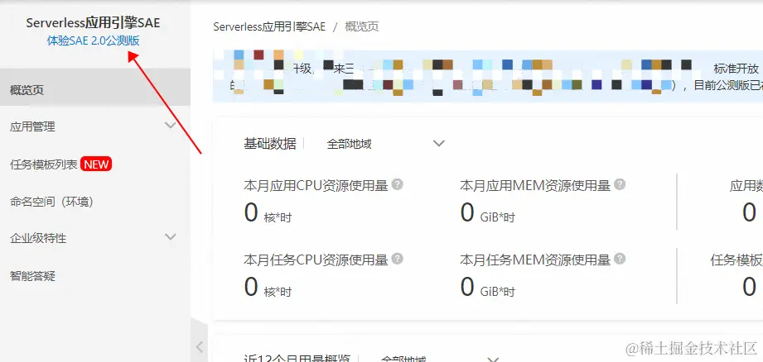Click help icon beside 本月应用CPU资源使用量

398,184
